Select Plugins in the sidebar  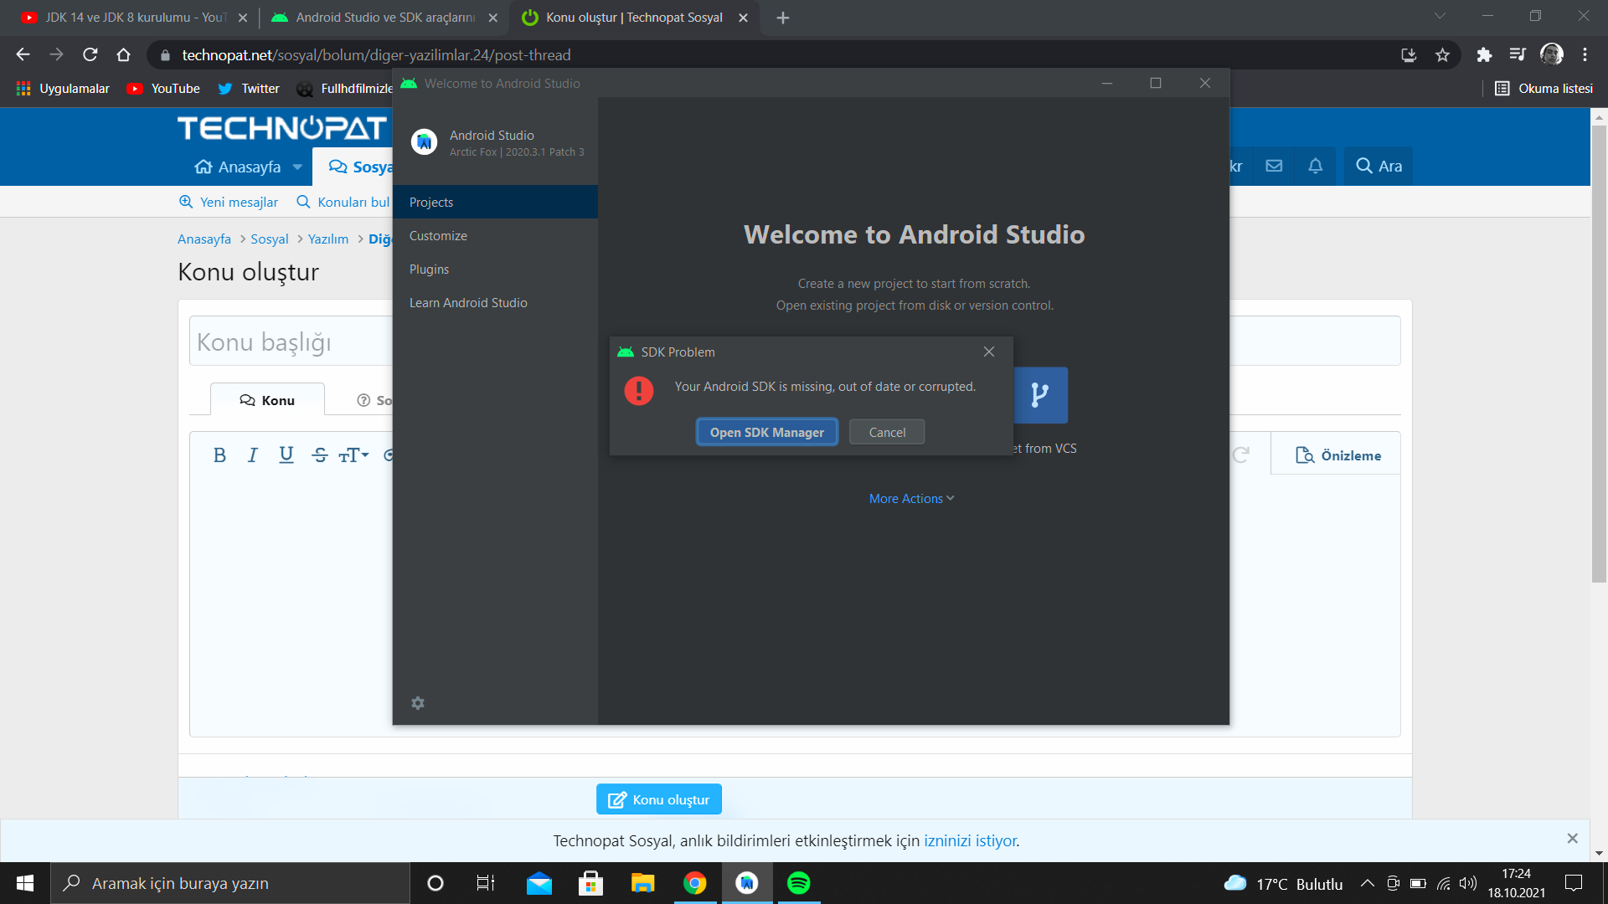[x=429, y=270]
